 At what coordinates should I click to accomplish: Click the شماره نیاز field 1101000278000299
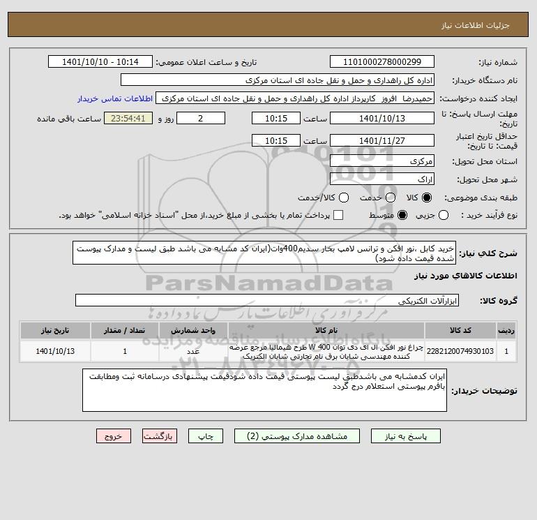pyautogui.click(x=382, y=61)
